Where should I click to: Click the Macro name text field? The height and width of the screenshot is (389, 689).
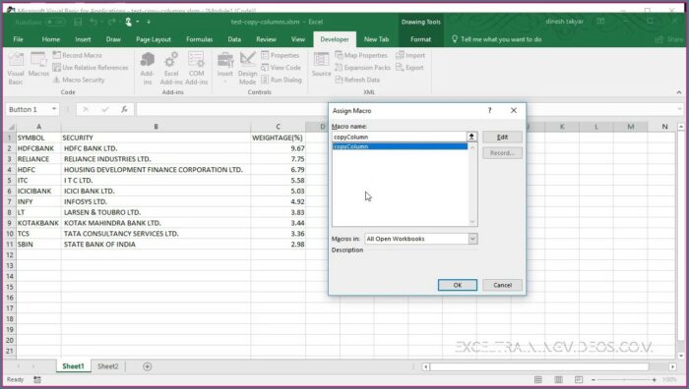399,137
